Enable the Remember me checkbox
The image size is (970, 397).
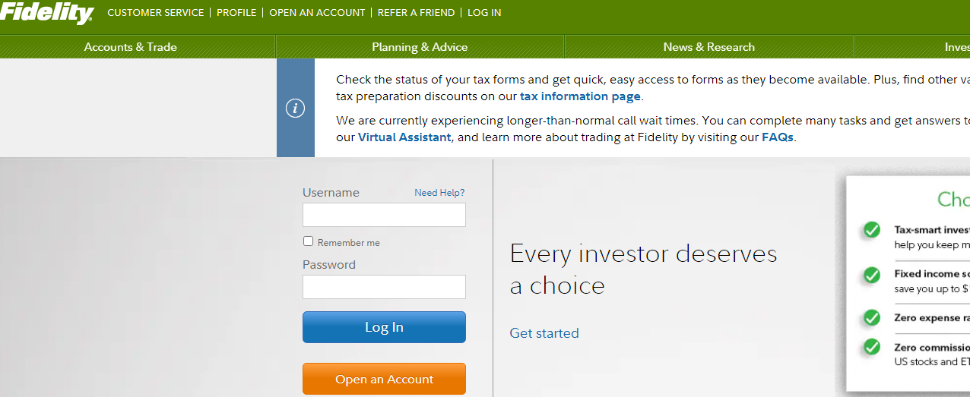click(309, 241)
